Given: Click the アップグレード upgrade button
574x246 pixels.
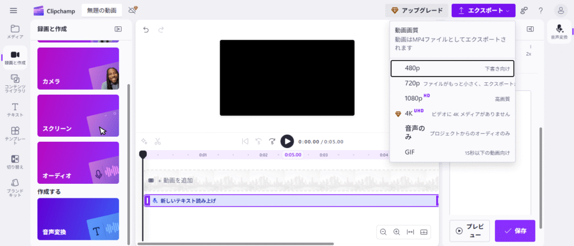Looking at the screenshot, I should point(417,11).
